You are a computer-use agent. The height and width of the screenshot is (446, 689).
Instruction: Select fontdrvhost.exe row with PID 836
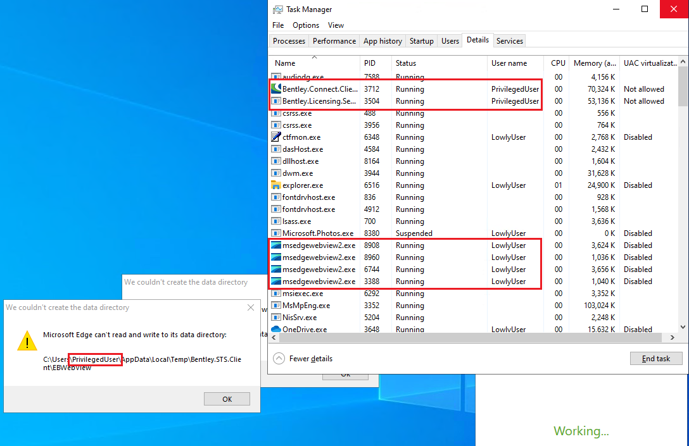point(474,197)
